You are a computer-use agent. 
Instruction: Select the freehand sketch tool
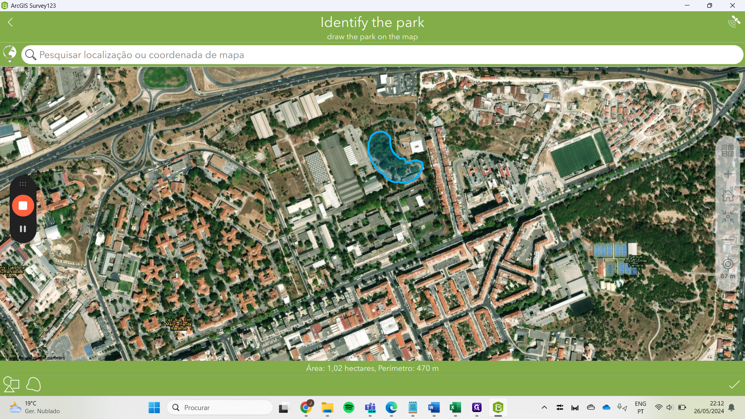click(33, 384)
